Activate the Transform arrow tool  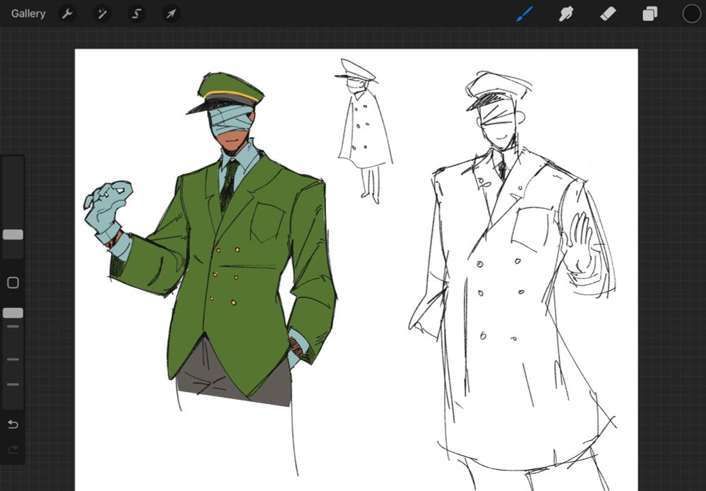tap(171, 13)
